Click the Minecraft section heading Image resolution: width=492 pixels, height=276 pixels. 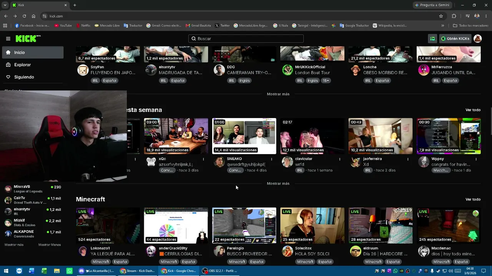pyautogui.click(x=90, y=199)
